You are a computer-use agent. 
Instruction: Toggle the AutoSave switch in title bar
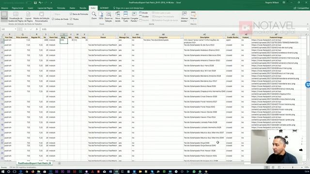click(x=29, y=3)
